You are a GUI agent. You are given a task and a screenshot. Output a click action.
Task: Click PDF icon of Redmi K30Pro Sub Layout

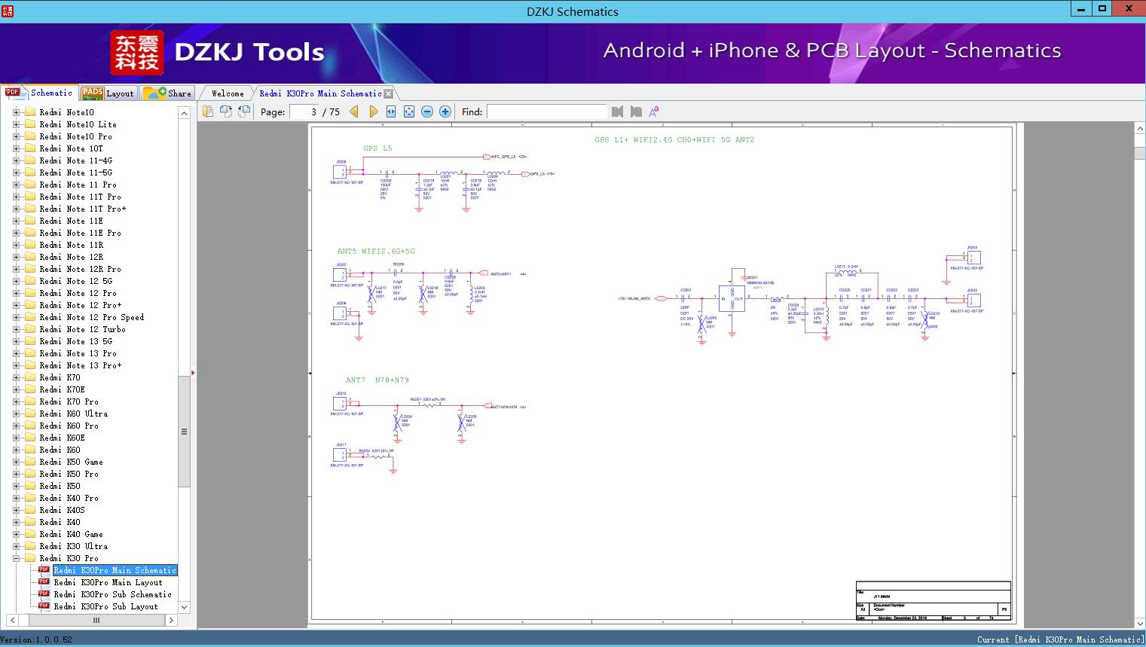click(x=44, y=606)
